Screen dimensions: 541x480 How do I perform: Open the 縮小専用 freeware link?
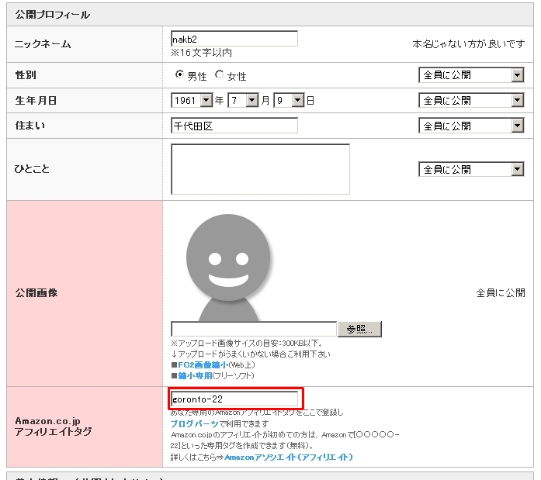click(196, 375)
